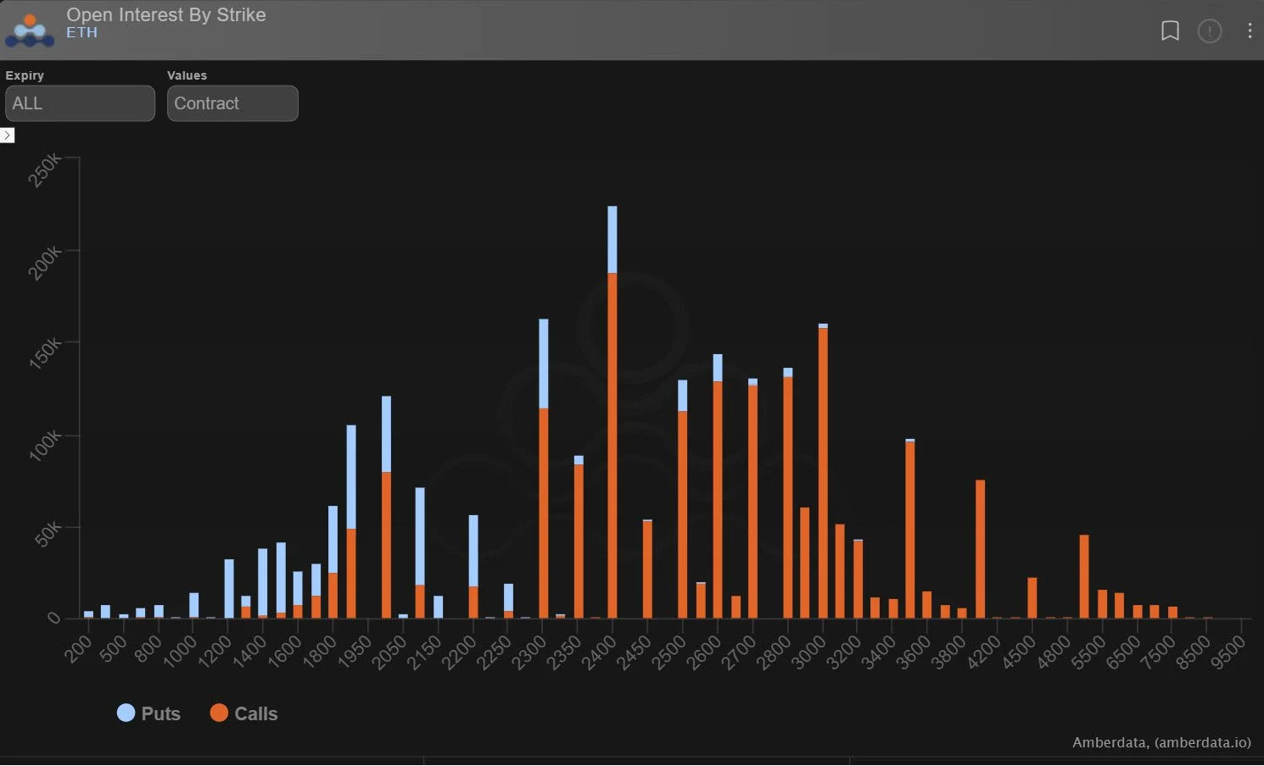The height and width of the screenshot is (766, 1264).
Task: Click the Open Interest By Strike title
Action: pos(166,14)
